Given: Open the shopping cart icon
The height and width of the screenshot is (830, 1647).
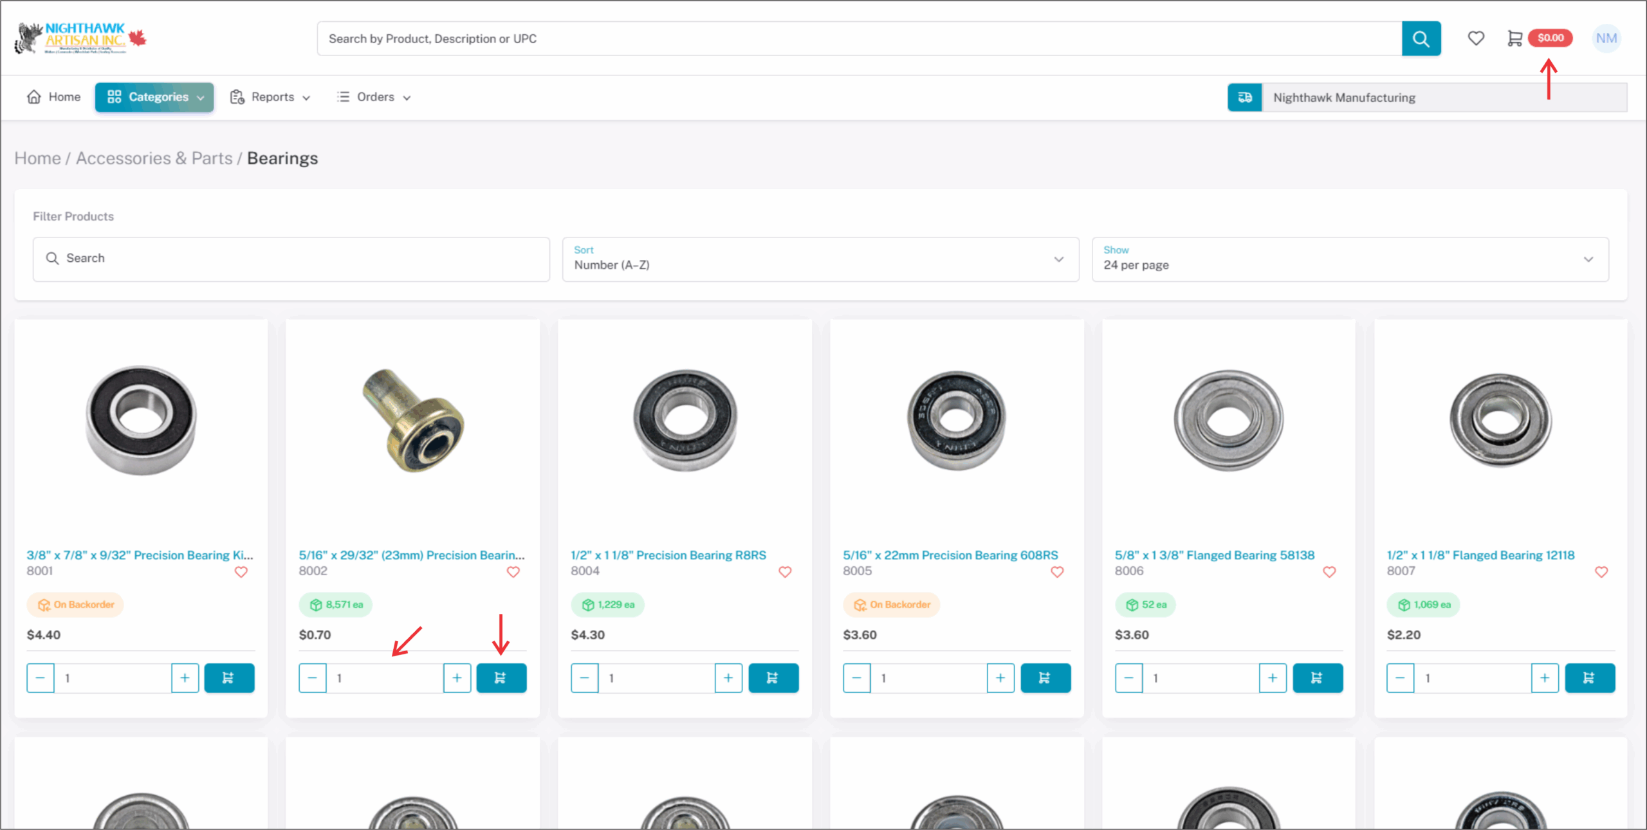Looking at the screenshot, I should [x=1514, y=39].
